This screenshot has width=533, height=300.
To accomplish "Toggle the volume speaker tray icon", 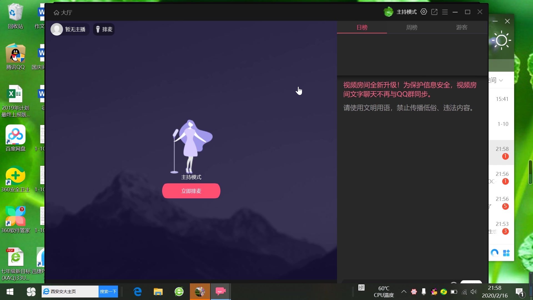I will click(x=474, y=291).
